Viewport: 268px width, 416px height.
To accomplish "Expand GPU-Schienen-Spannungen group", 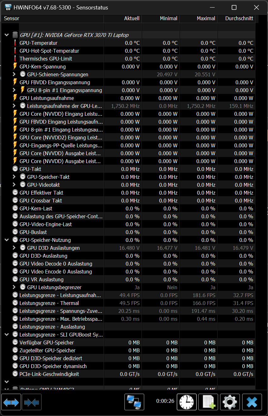I will 14,74.
